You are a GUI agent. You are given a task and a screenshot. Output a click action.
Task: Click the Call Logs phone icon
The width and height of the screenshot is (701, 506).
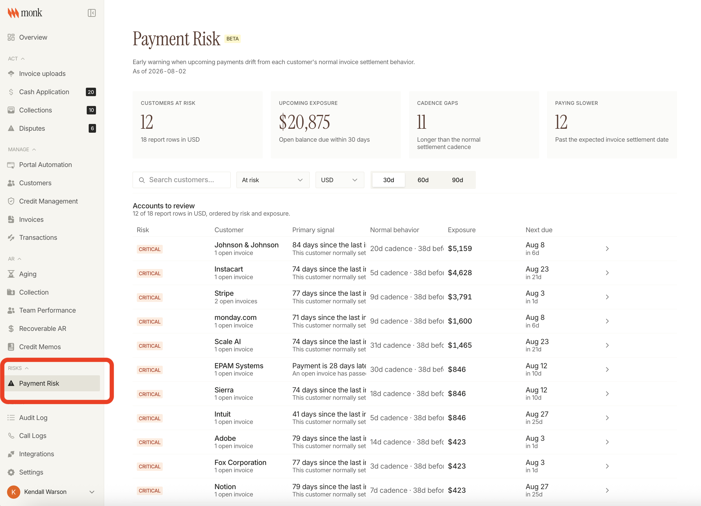(11, 436)
